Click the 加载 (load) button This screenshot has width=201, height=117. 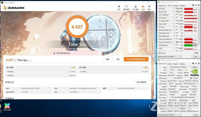108,59
